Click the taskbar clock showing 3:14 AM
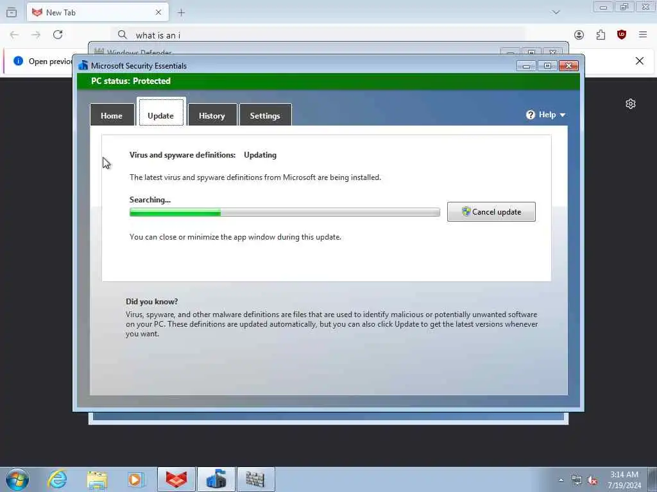Viewport: 657px width, 492px height. 624,480
